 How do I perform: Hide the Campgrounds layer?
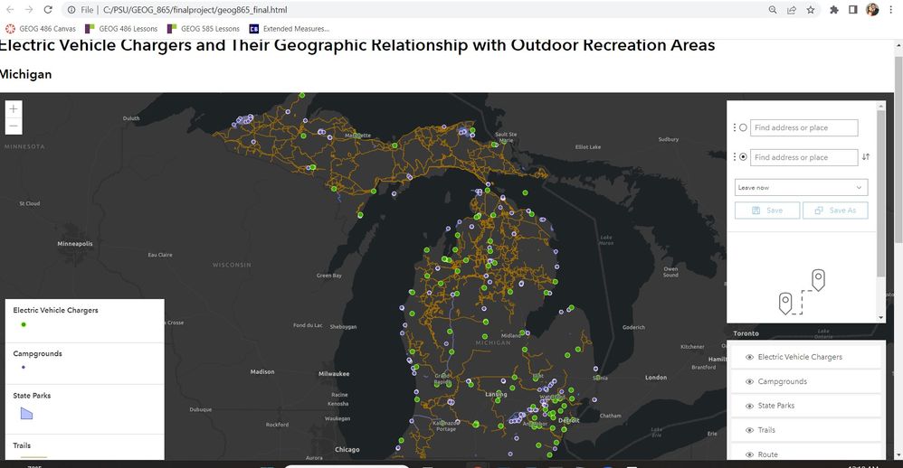(x=749, y=382)
